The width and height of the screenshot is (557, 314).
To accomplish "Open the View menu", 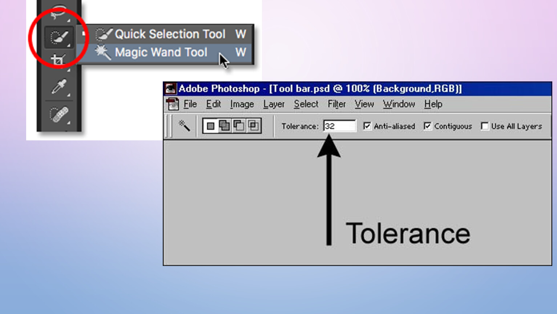I will [x=364, y=104].
